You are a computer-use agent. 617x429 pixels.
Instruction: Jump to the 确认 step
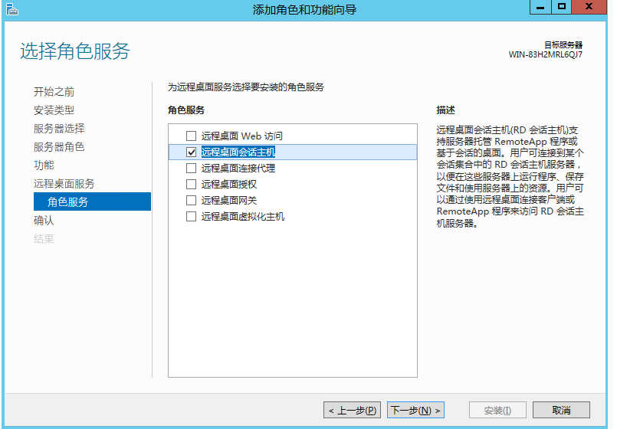[44, 221]
